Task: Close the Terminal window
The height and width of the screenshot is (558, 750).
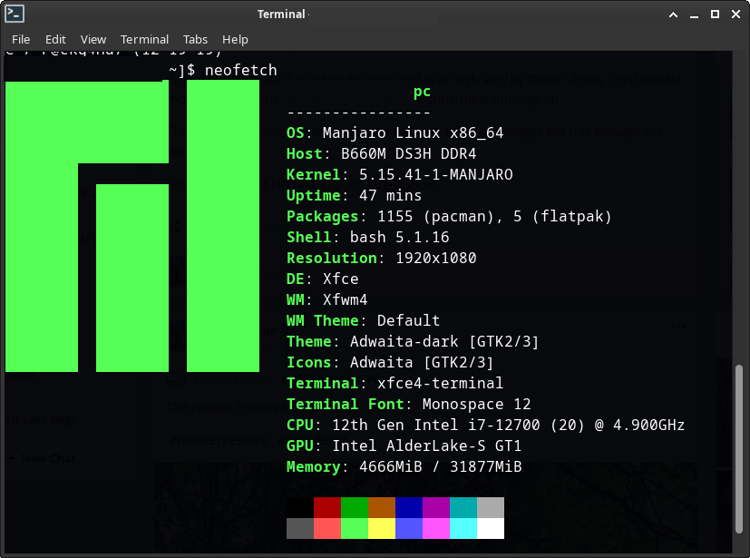Action: (735, 15)
